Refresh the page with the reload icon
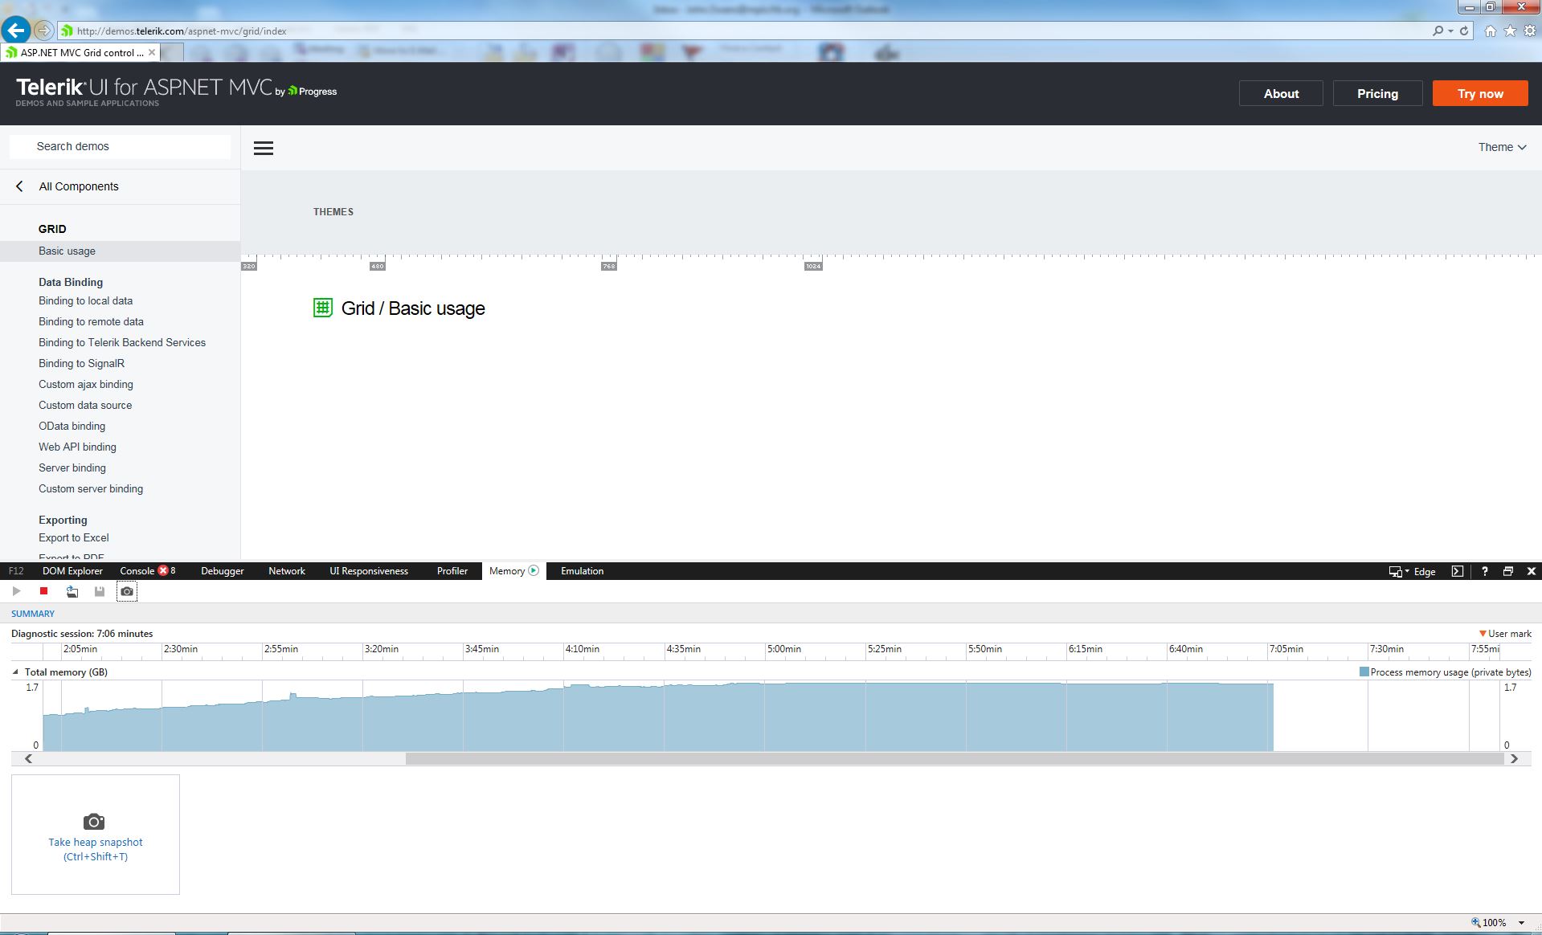The width and height of the screenshot is (1542, 935). point(1464,31)
